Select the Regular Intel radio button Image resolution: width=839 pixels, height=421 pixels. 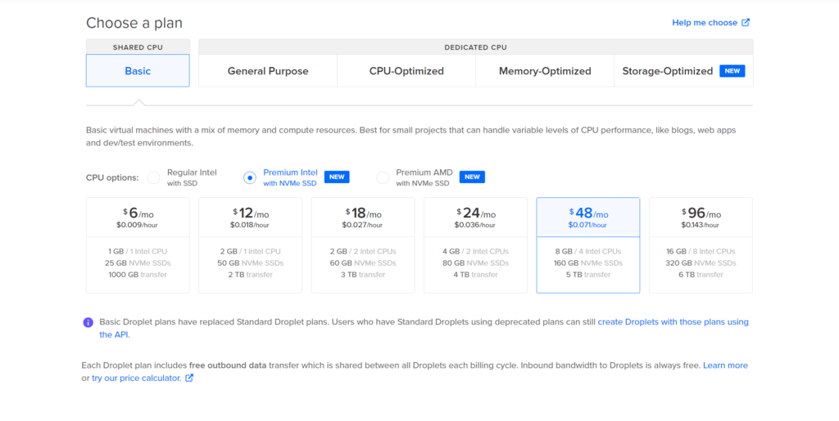point(154,177)
